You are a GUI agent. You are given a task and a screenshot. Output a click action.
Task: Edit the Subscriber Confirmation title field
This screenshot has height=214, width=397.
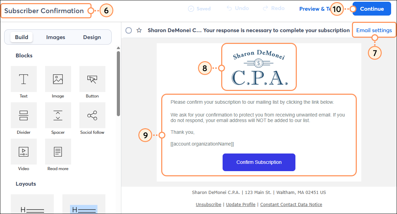(x=42, y=11)
